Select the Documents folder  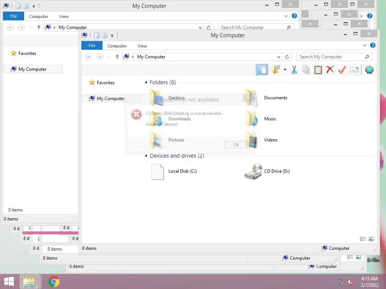pyautogui.click(x=267, y=98)
